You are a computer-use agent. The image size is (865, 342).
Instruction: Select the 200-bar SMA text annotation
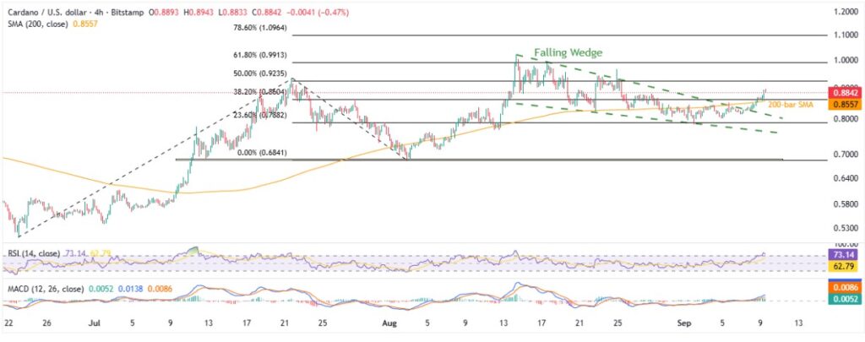tap(790, 104)
